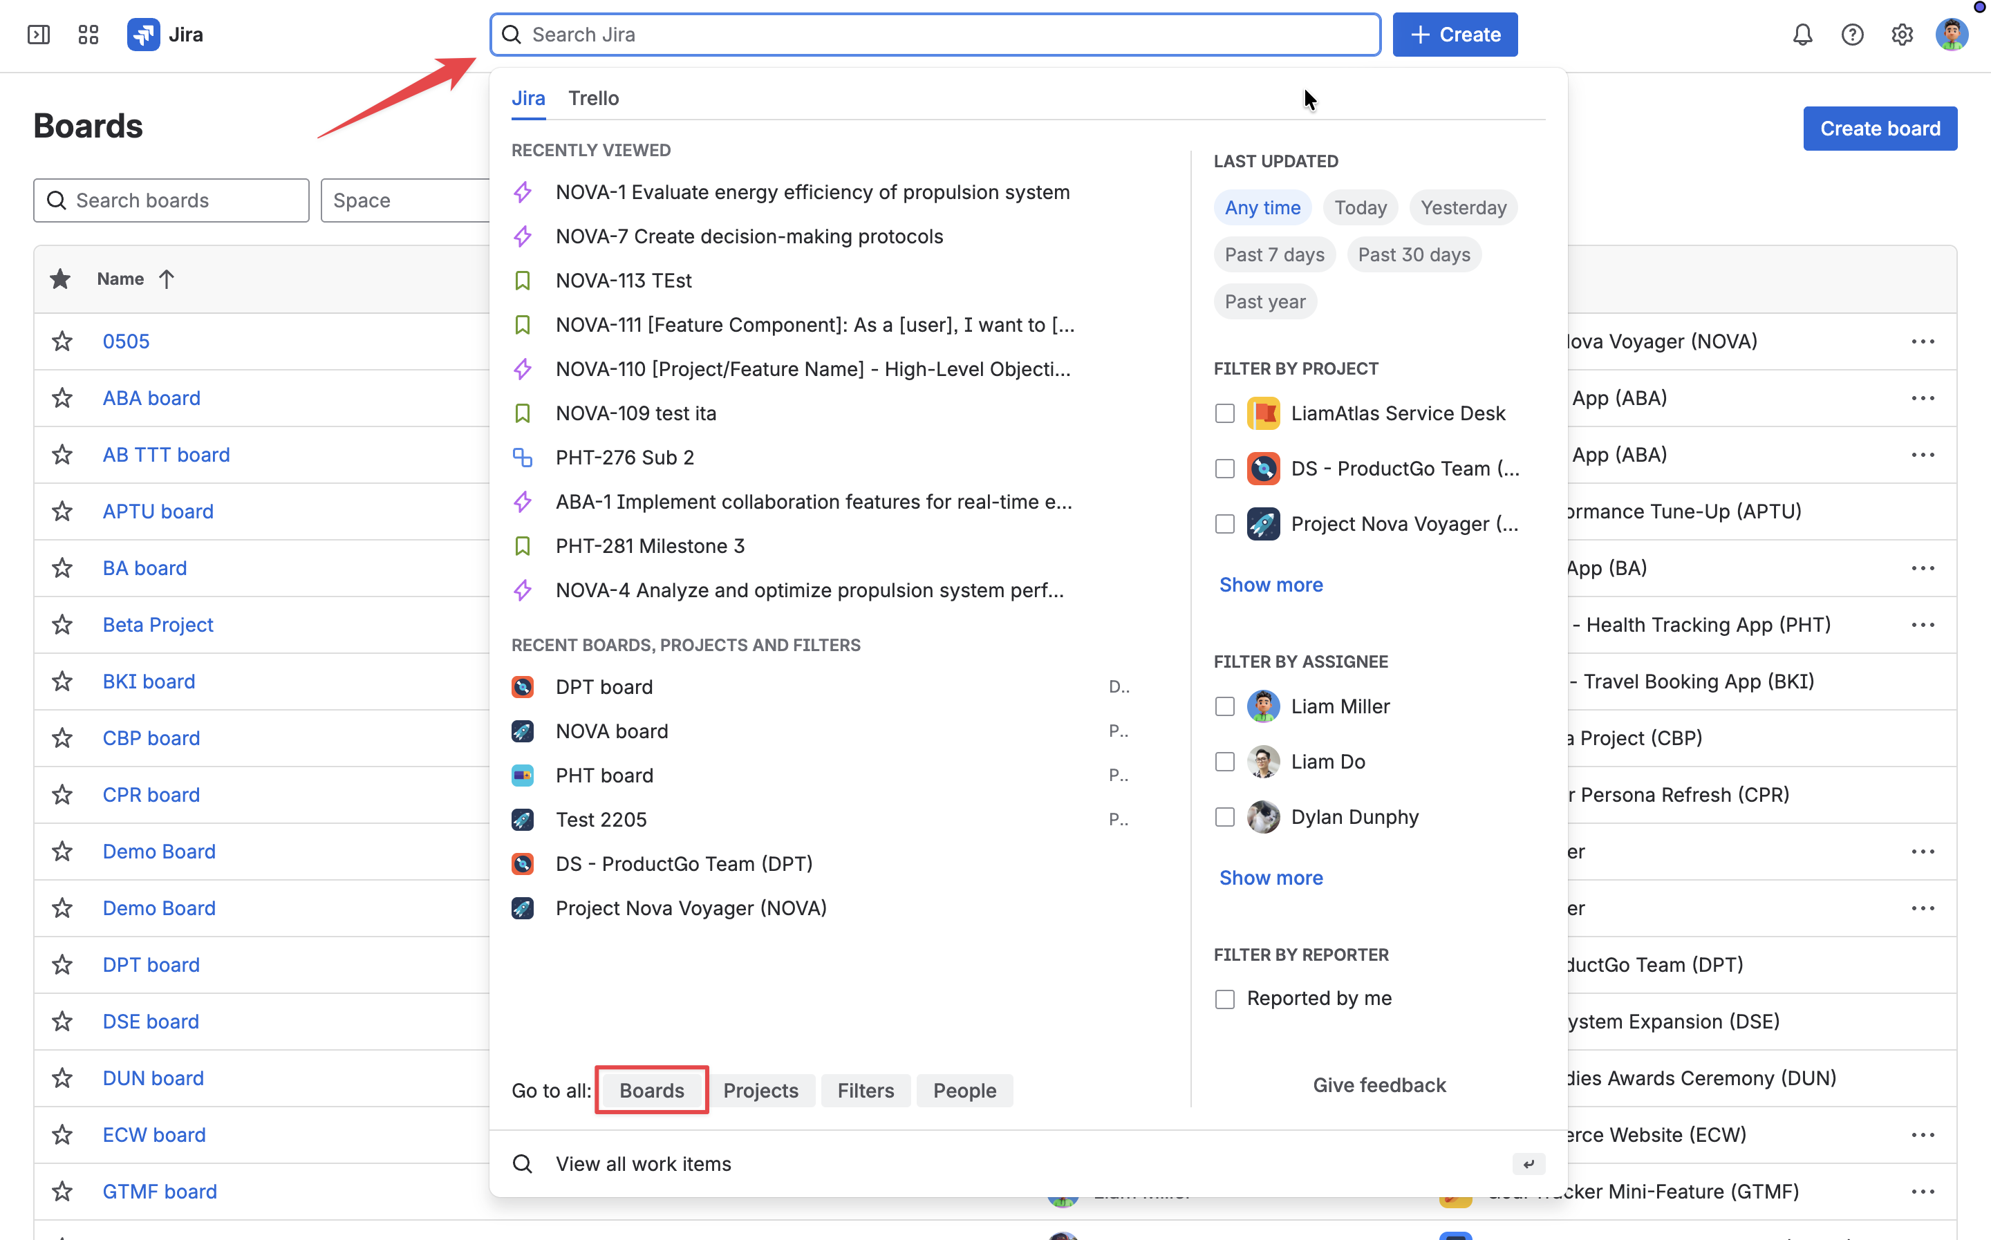Show more assignees under Filter by assignee

tap(1270, 878)
